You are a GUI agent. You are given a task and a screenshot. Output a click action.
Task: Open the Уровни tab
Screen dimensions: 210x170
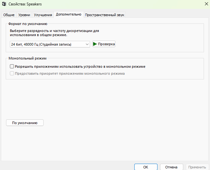24,15
